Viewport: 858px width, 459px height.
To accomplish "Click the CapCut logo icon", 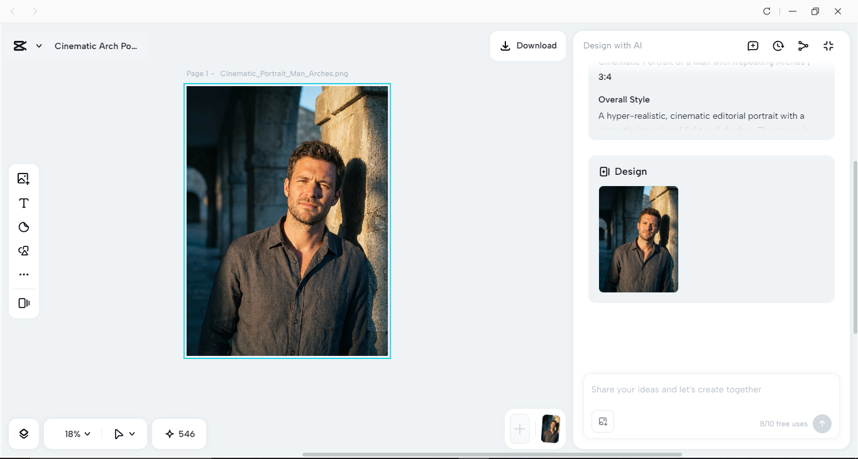I will 20,46.
